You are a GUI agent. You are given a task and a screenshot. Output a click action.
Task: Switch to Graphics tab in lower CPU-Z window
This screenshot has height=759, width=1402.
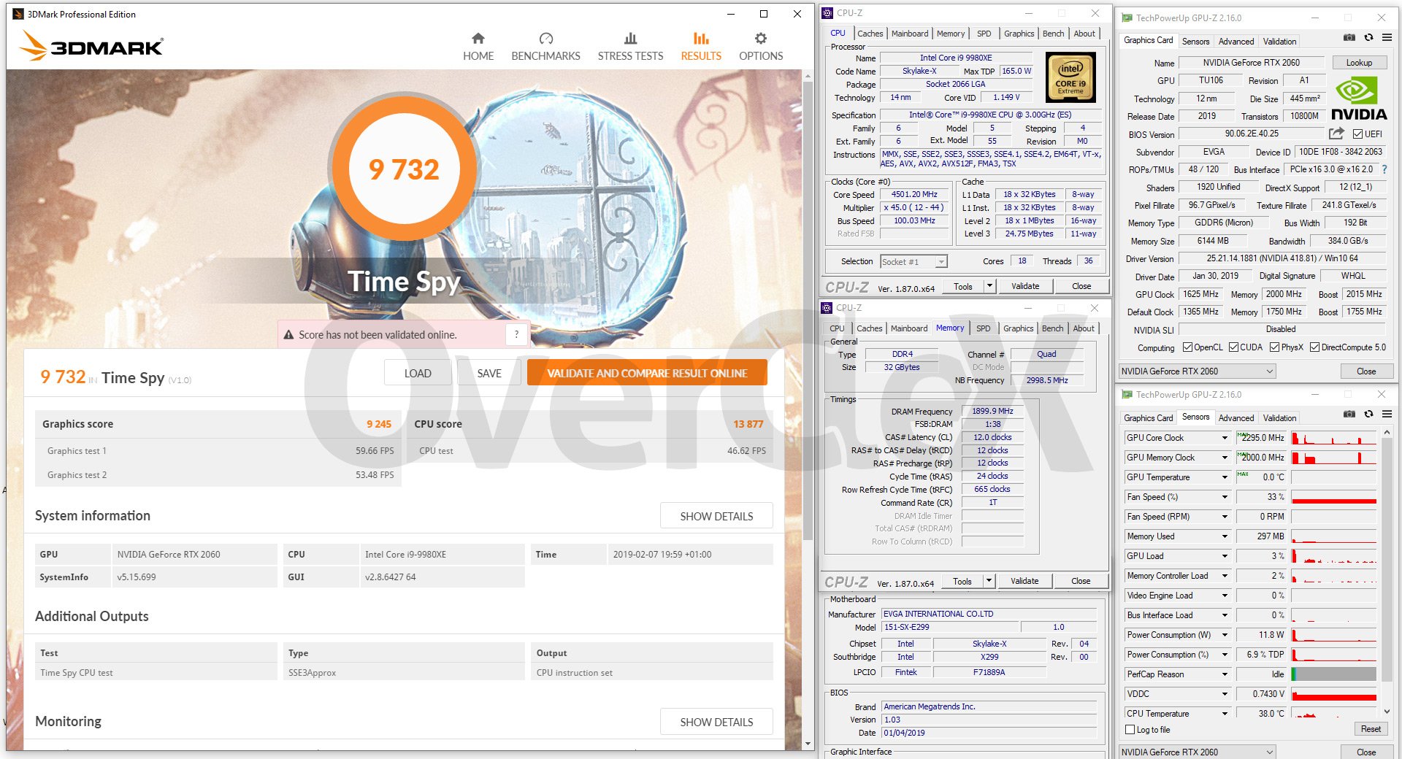click(x=1018, y=328)
